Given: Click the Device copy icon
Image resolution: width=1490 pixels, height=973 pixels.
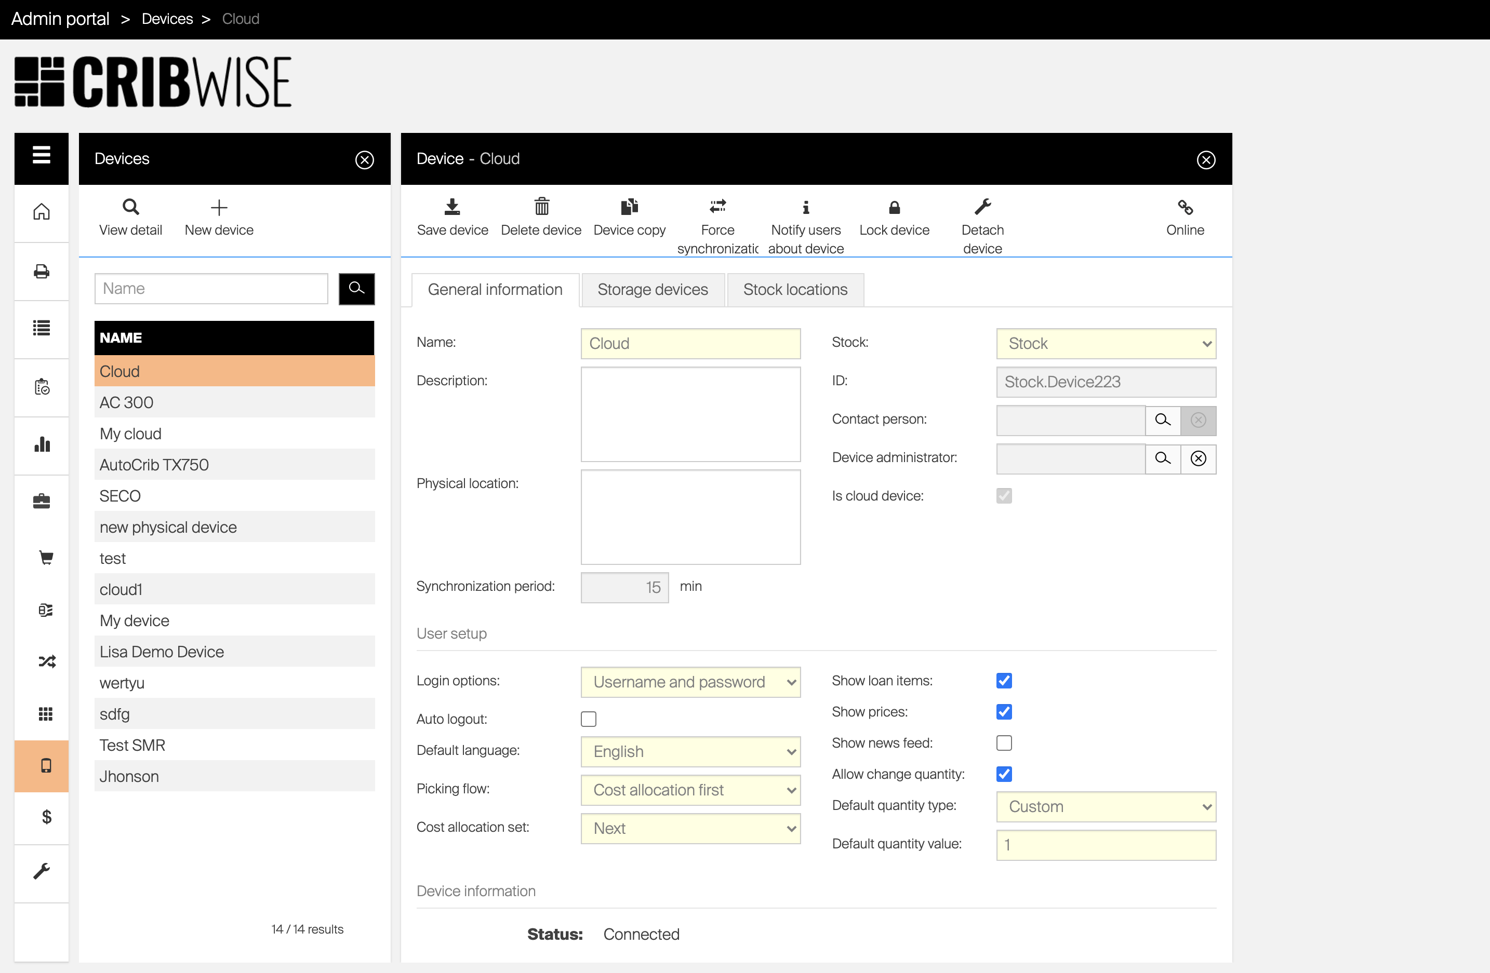Looking at the screenshot, I should click(x=629, y=207).
